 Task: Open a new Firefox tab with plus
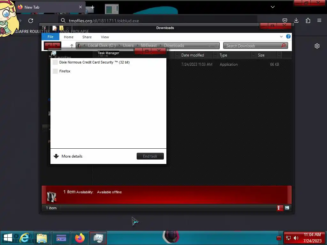(x=92, y=7)
